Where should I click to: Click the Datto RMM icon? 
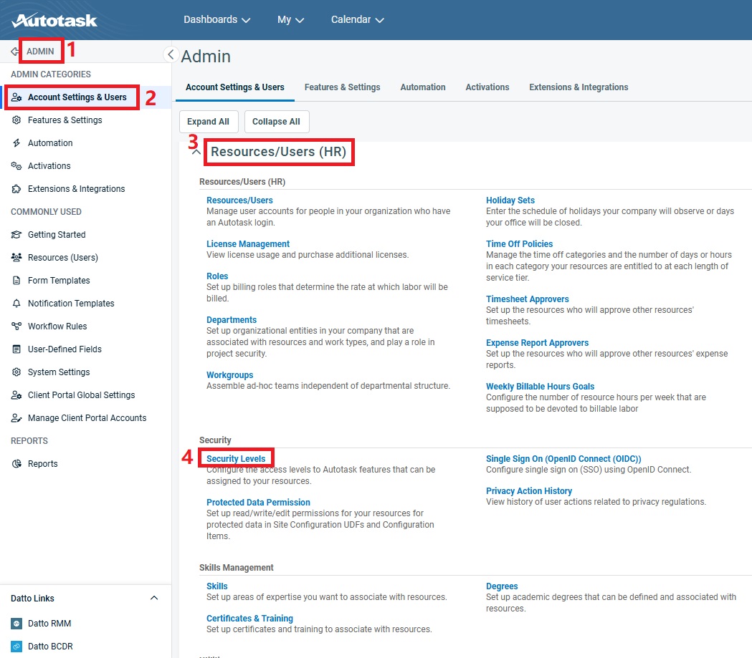(16, 624)
